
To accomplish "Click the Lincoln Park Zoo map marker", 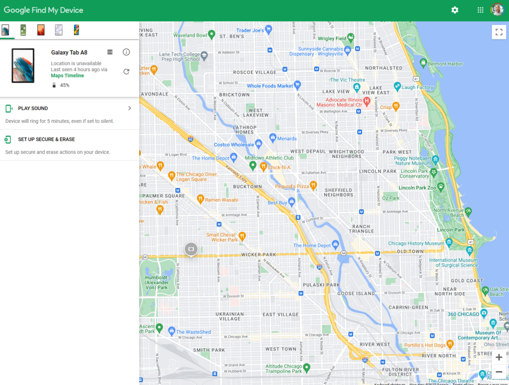I will [x=440, y=187].
